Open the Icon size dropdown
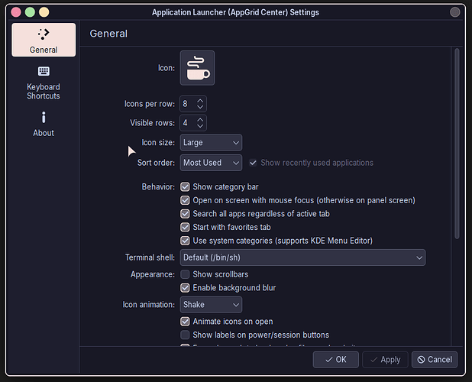Image resolution: width=472 pixels, height=382 pixels. [x=211, y=143]
